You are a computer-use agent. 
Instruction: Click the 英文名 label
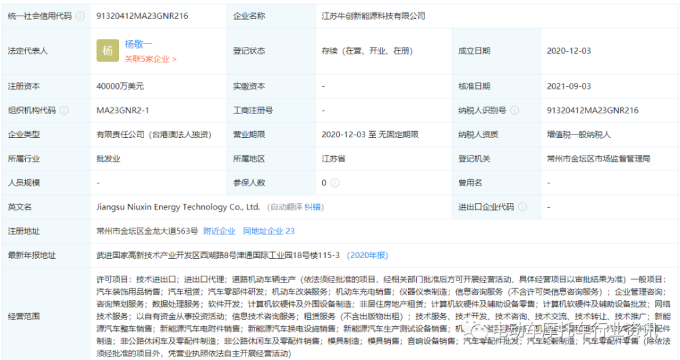tap(20, 207)
